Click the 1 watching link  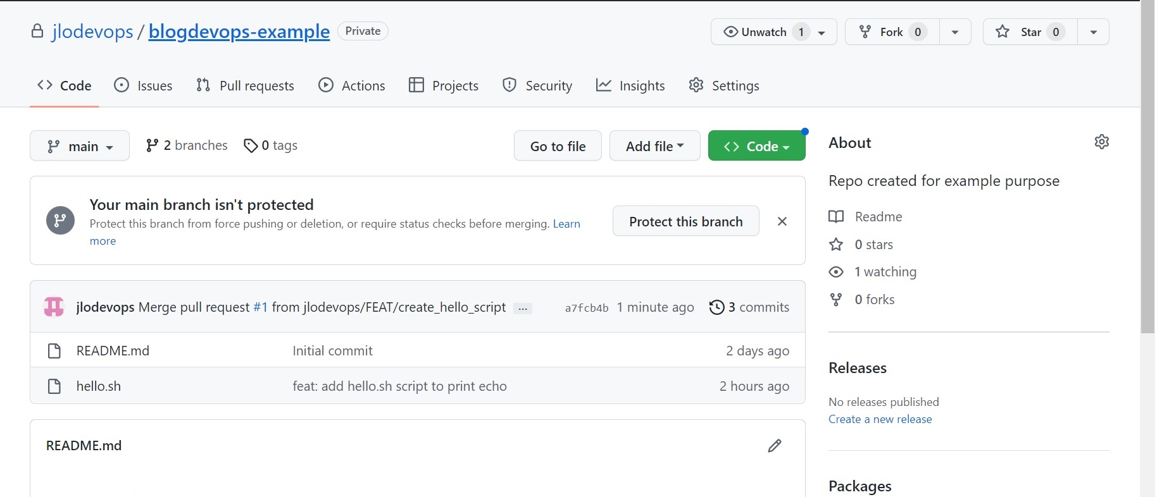click(885, 272)
